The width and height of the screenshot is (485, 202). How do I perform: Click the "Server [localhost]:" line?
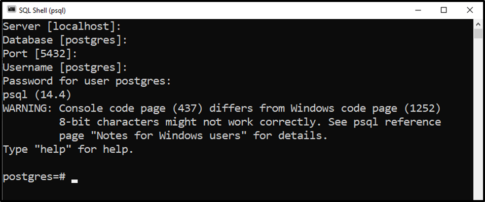(62, 27)
